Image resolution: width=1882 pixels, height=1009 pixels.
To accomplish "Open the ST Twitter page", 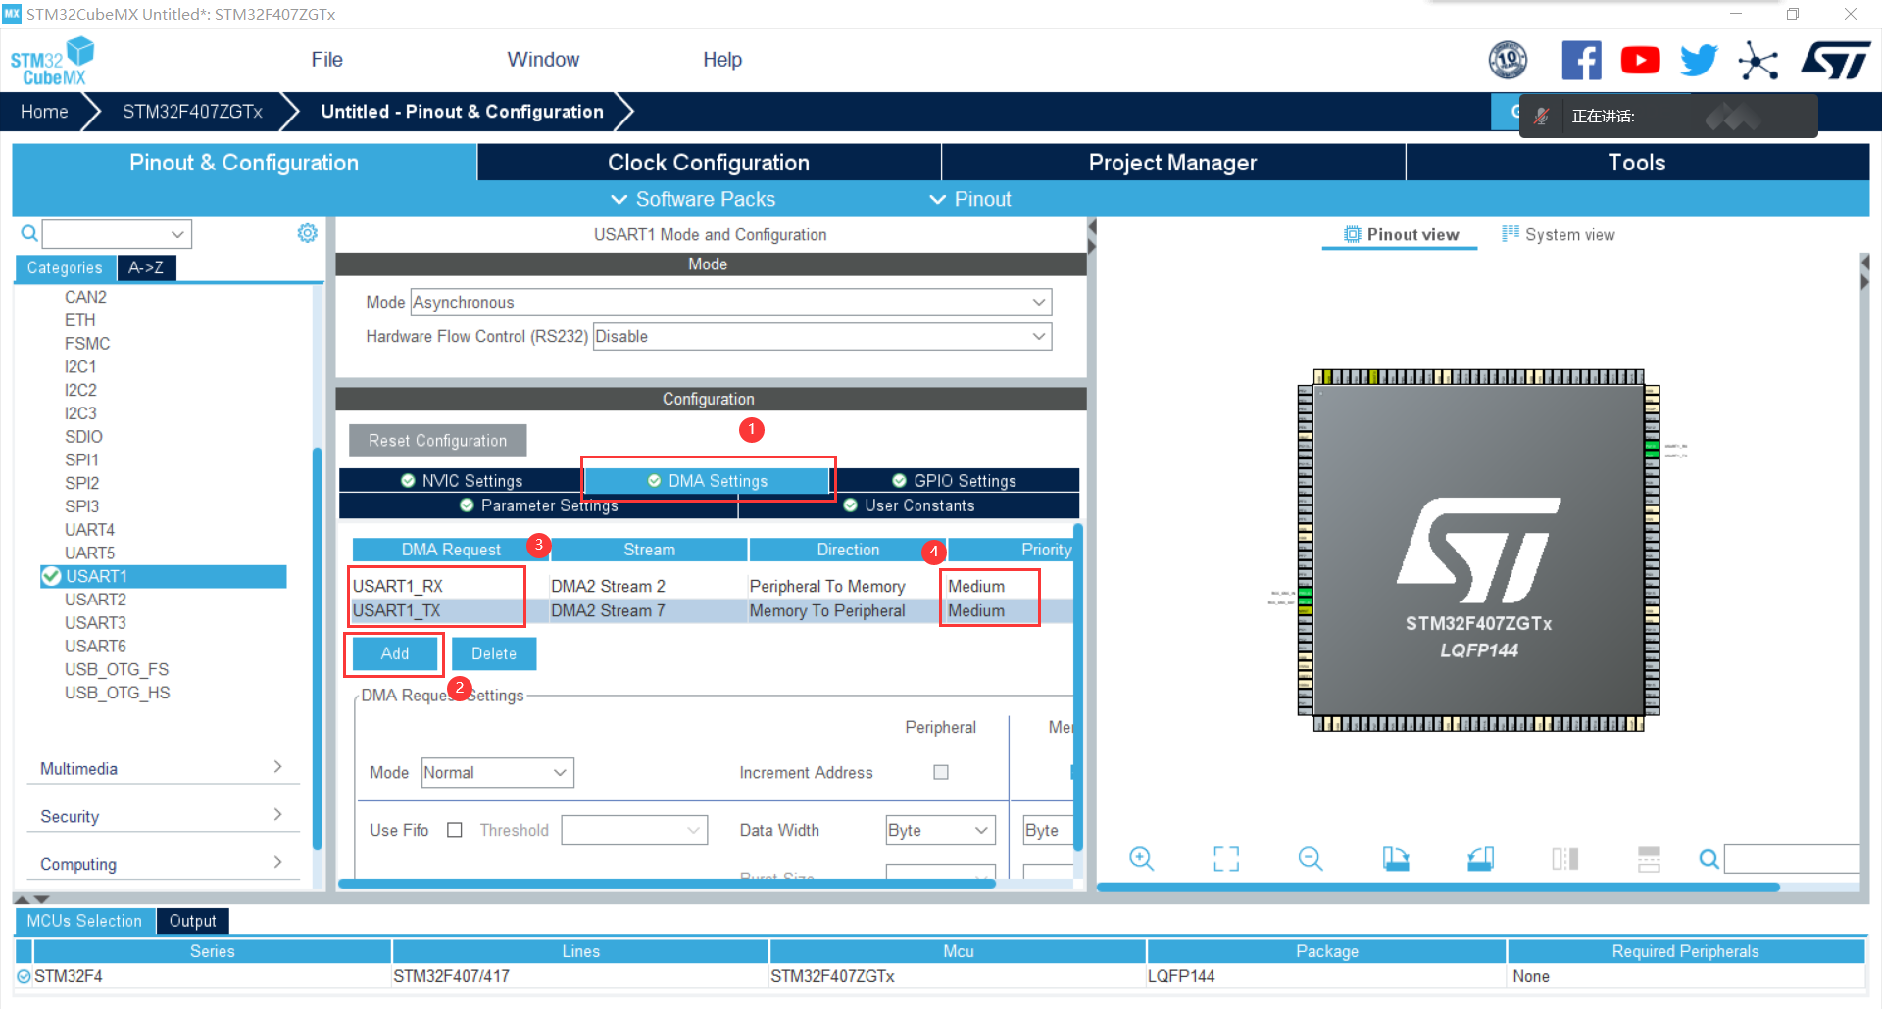I will pyautogui.click(x=1699, y=60).
